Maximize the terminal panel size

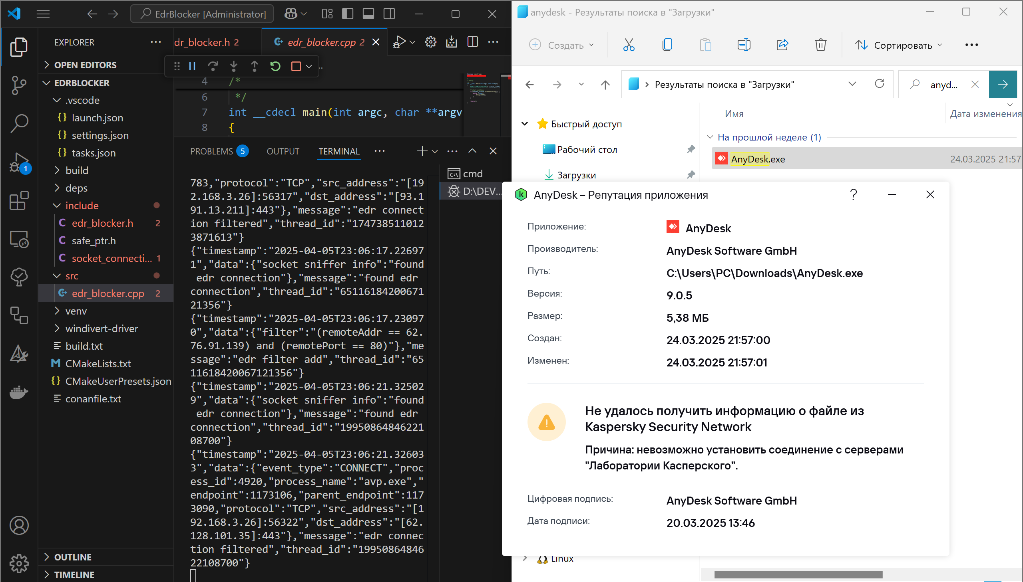click(472, 151)
